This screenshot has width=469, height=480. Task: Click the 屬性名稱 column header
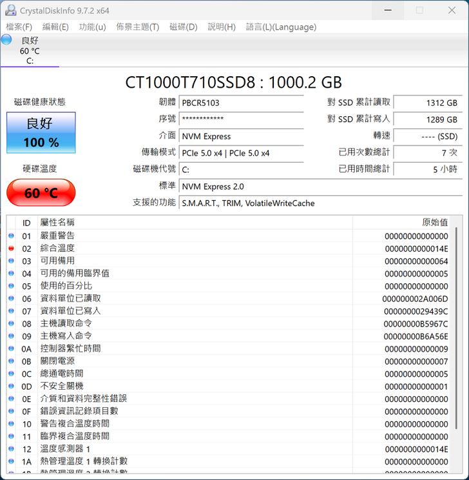[x=193, y=223]
